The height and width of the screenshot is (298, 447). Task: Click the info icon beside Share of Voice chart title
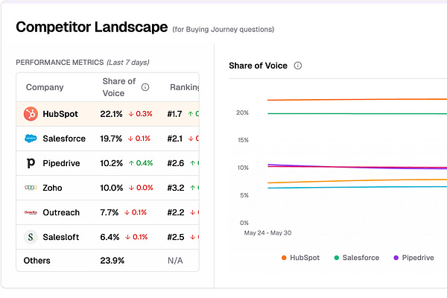pyautogui.click(x=297, y=66)
